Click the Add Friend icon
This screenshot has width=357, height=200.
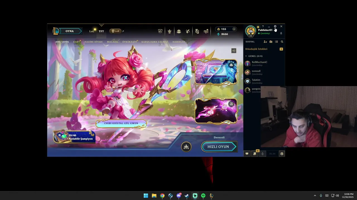tap(265, 42)
